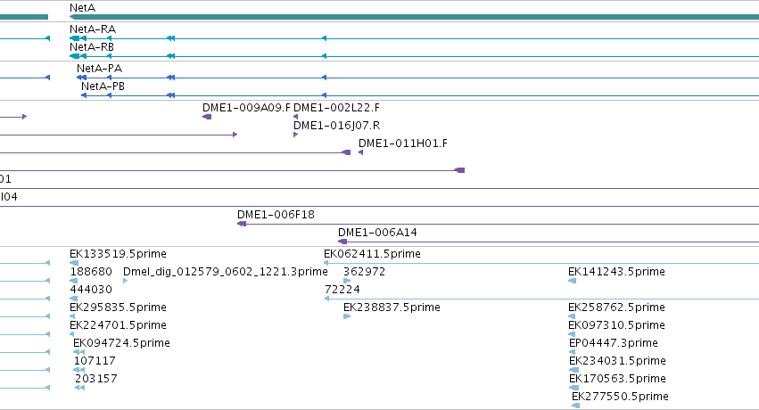Select the NetA-PB protein label
The height and width of the screenshot is (410, 759).
pos(103,86)
